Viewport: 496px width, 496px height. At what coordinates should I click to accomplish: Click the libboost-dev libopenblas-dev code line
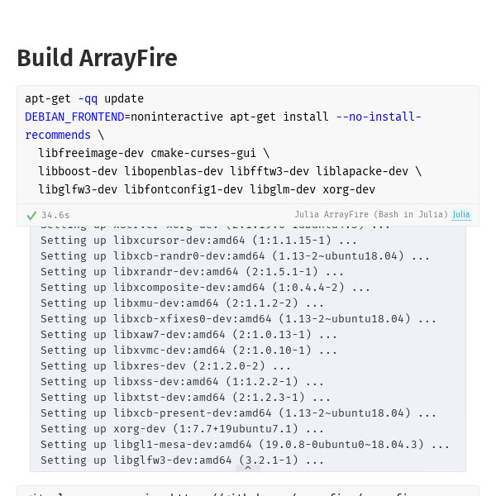[230, 171]
